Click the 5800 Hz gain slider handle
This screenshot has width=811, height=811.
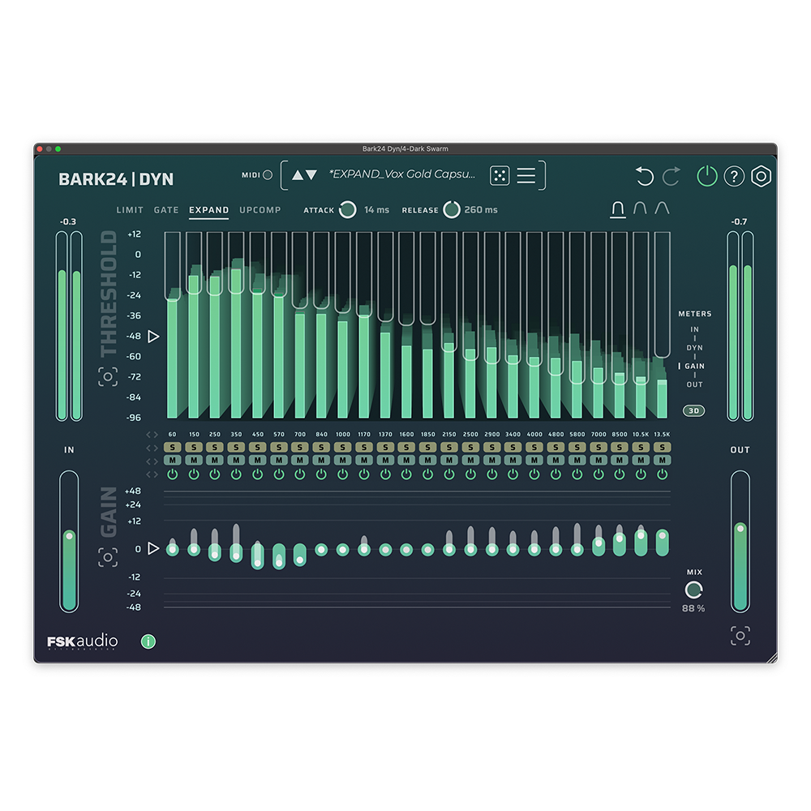pos(577,549)
